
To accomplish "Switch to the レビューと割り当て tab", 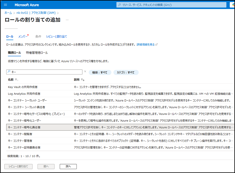I will coord(57,37).
